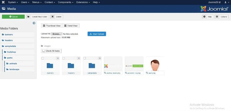The image size is (231, 111).
Task: Click the magnifier icon beside powered_by.png
Action: [x=126, y=73]
